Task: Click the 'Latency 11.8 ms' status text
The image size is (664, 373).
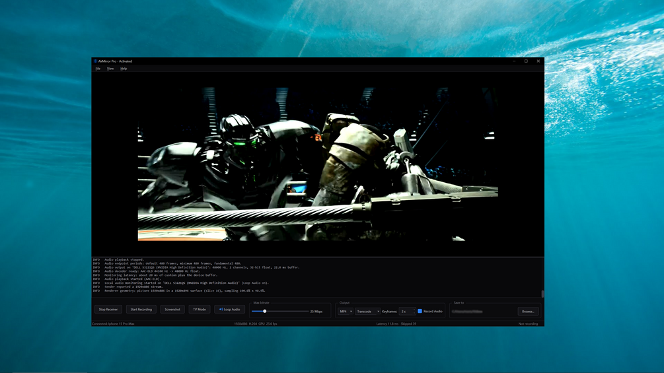Action: 387,324
